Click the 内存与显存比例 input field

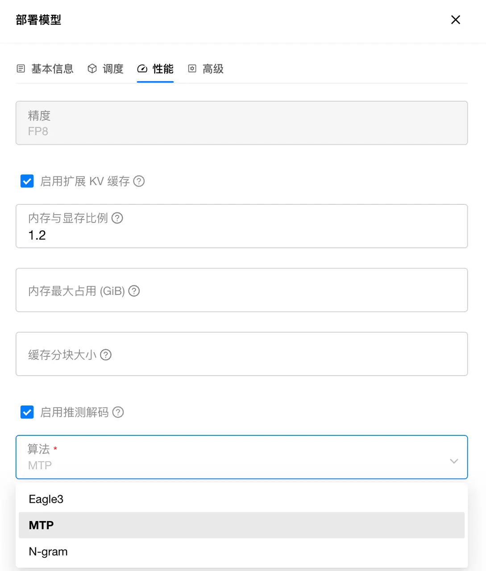pos(241,235)
